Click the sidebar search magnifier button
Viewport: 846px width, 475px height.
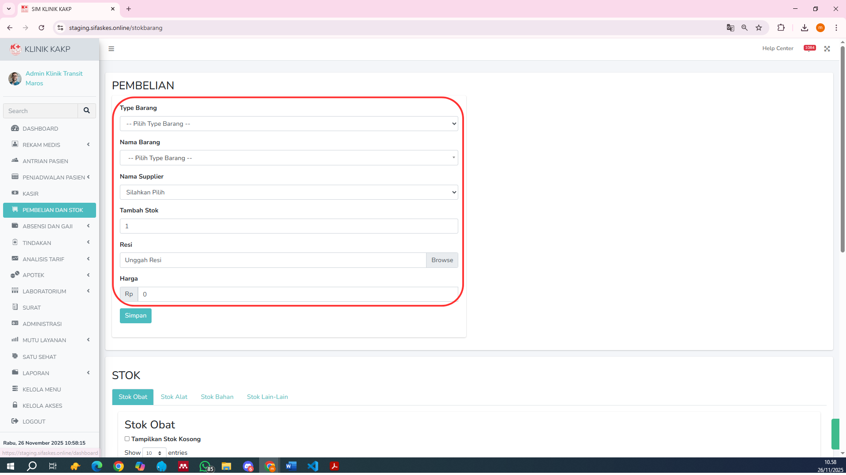(x=87, y=111)
